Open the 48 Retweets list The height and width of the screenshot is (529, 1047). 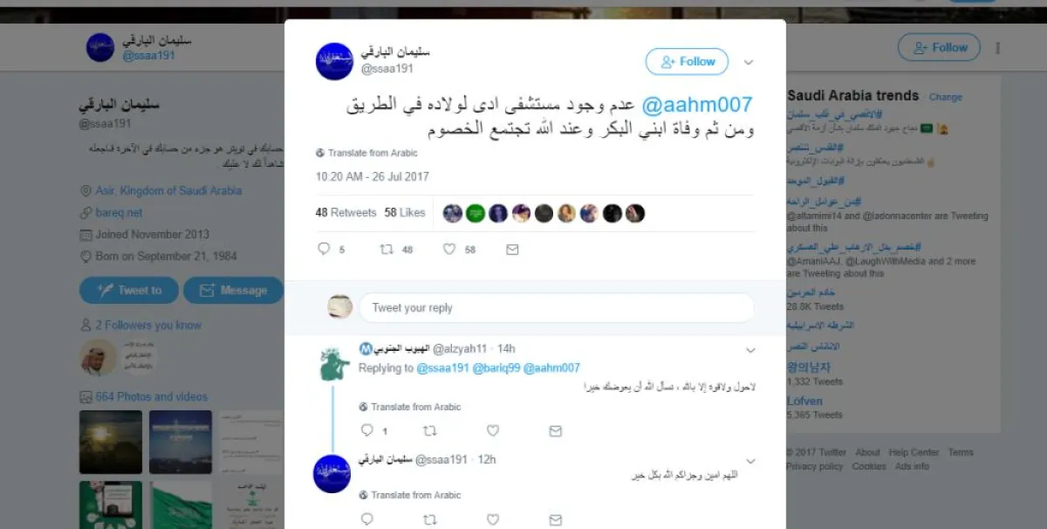346,212
